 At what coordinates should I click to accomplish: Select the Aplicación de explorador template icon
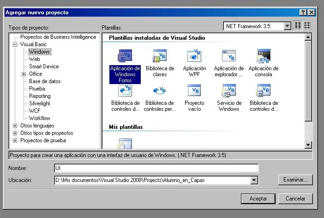point(229,55)
